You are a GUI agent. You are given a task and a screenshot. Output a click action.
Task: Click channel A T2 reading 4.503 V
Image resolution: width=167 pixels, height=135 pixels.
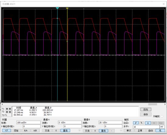coord(33,112)
